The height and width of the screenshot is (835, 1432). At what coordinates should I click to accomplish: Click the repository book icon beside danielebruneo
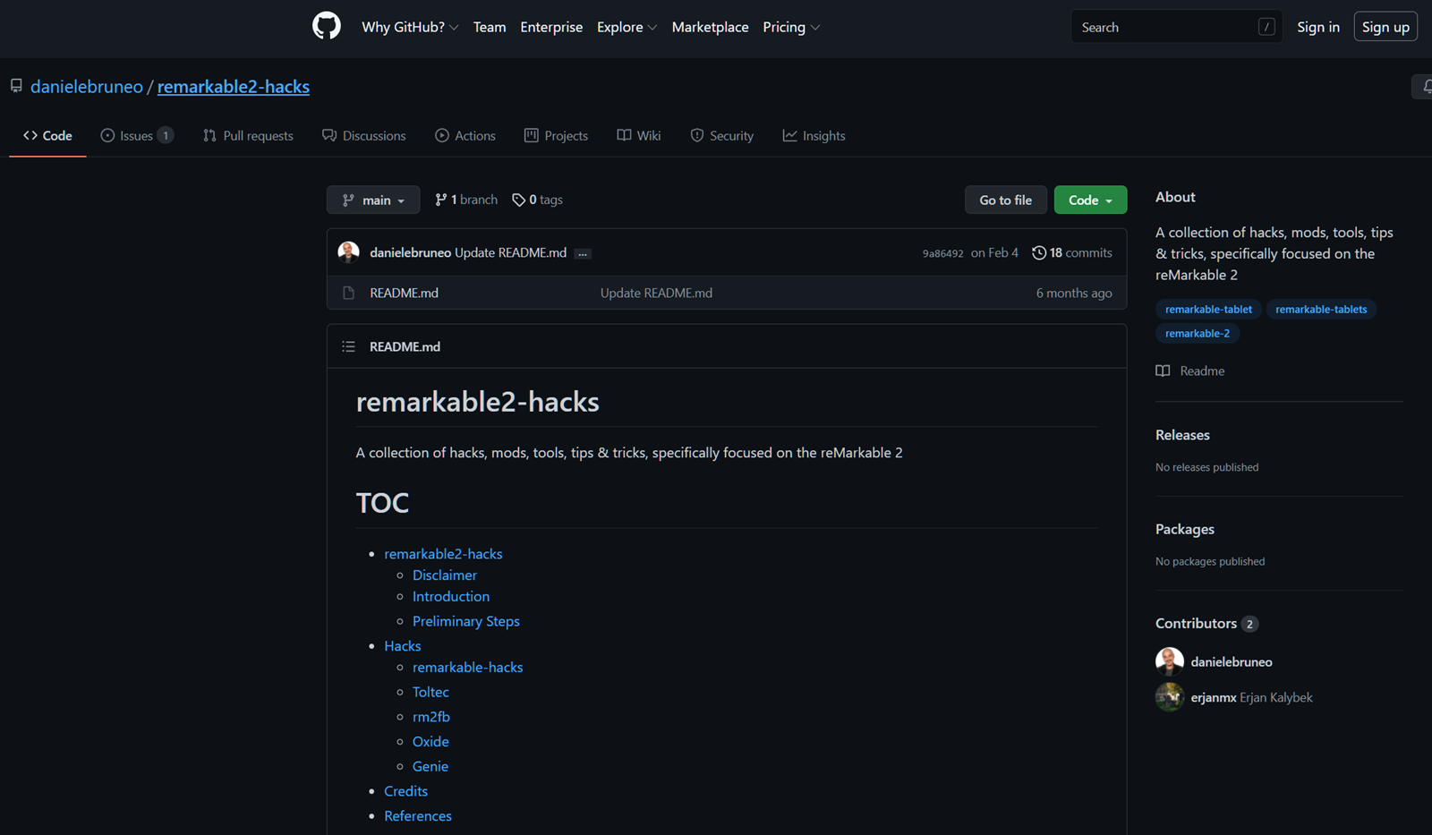(x=16, y=86)
